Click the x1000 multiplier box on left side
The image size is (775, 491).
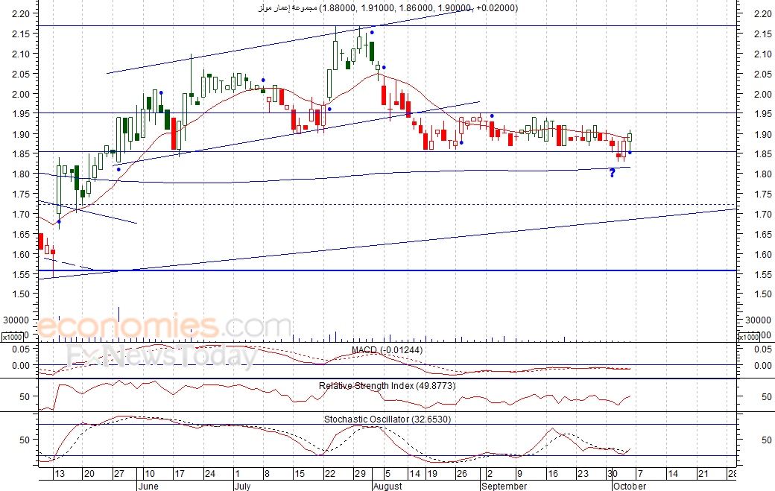click(12, 337)
